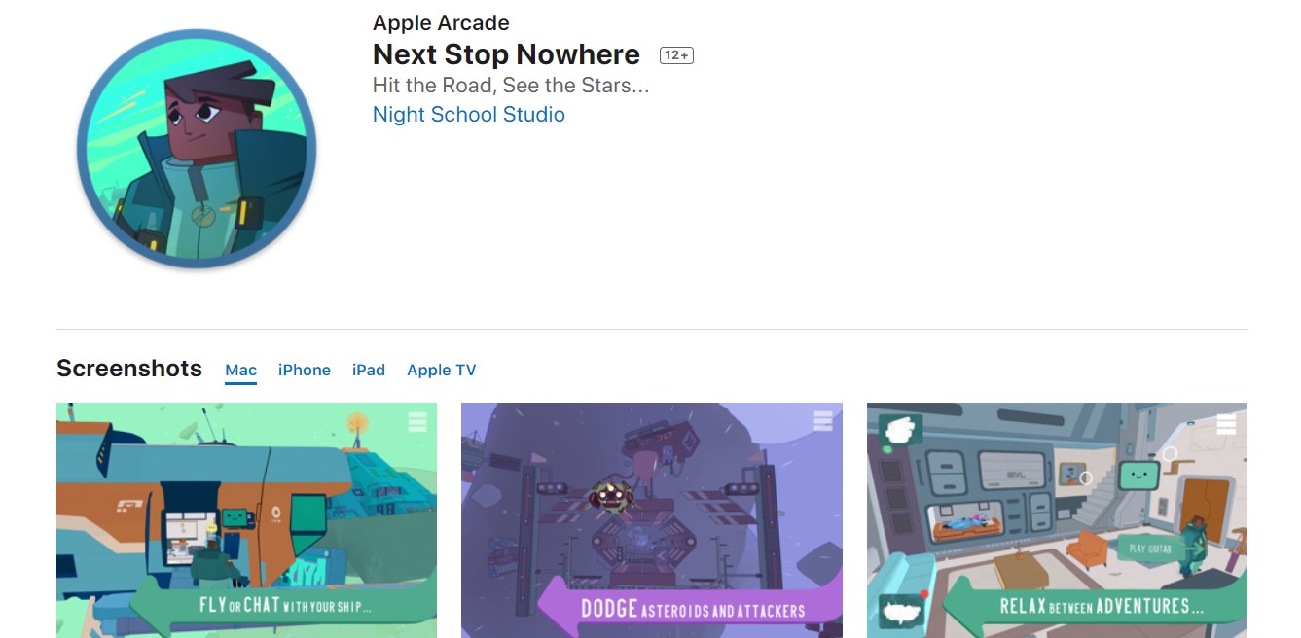Select the Apple TV screenshots tab
The height and width of the screenshot is (638, 1301).
click(x=442, y=371)
